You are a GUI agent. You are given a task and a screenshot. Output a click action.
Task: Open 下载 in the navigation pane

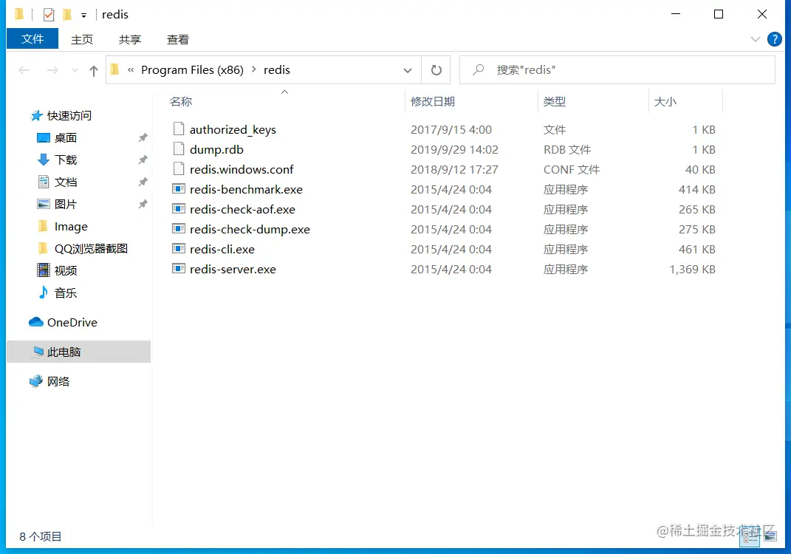tap(66, 160)
